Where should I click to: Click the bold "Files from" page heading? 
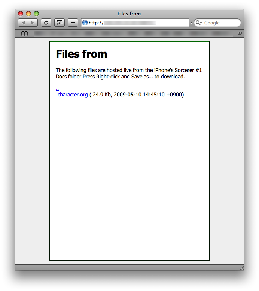click(x=81, y=54)
